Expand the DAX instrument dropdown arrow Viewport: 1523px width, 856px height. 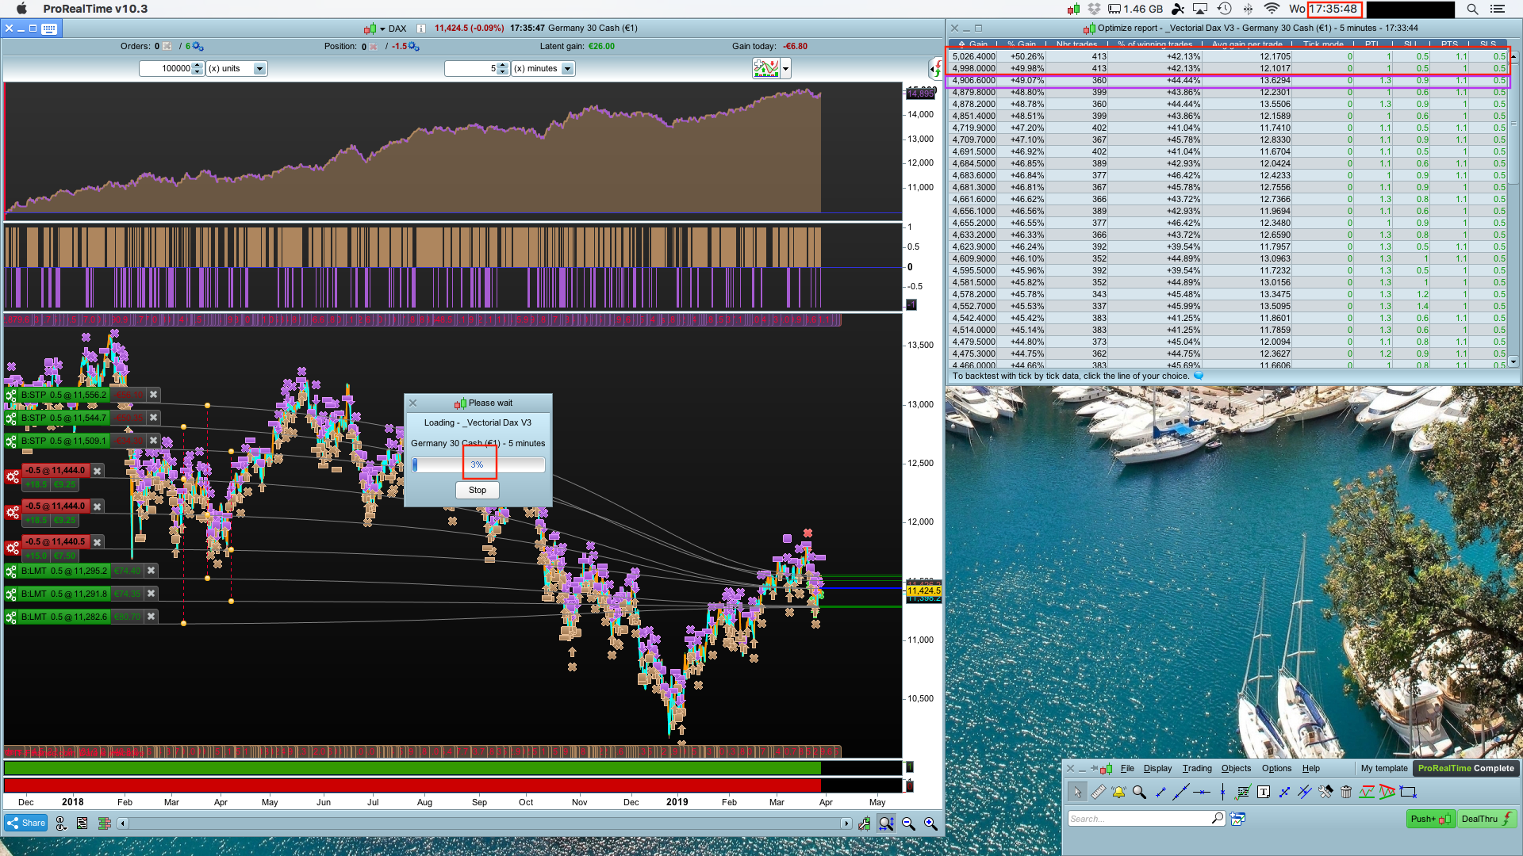382,29
